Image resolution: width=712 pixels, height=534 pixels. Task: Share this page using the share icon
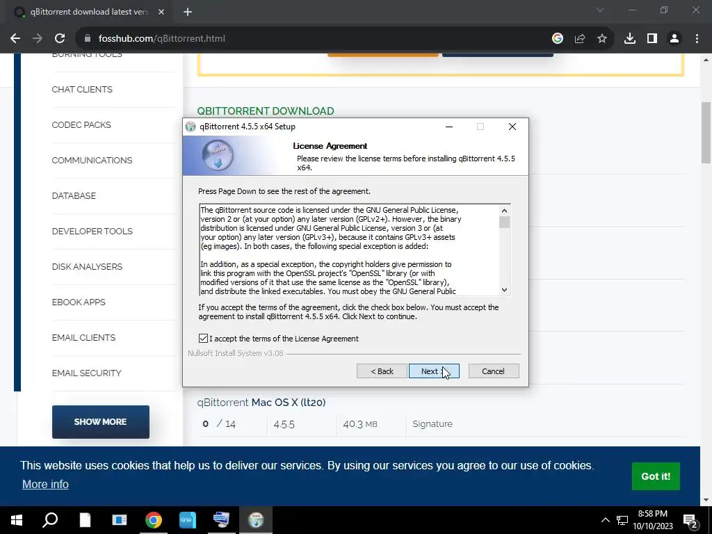pos(580,39)
